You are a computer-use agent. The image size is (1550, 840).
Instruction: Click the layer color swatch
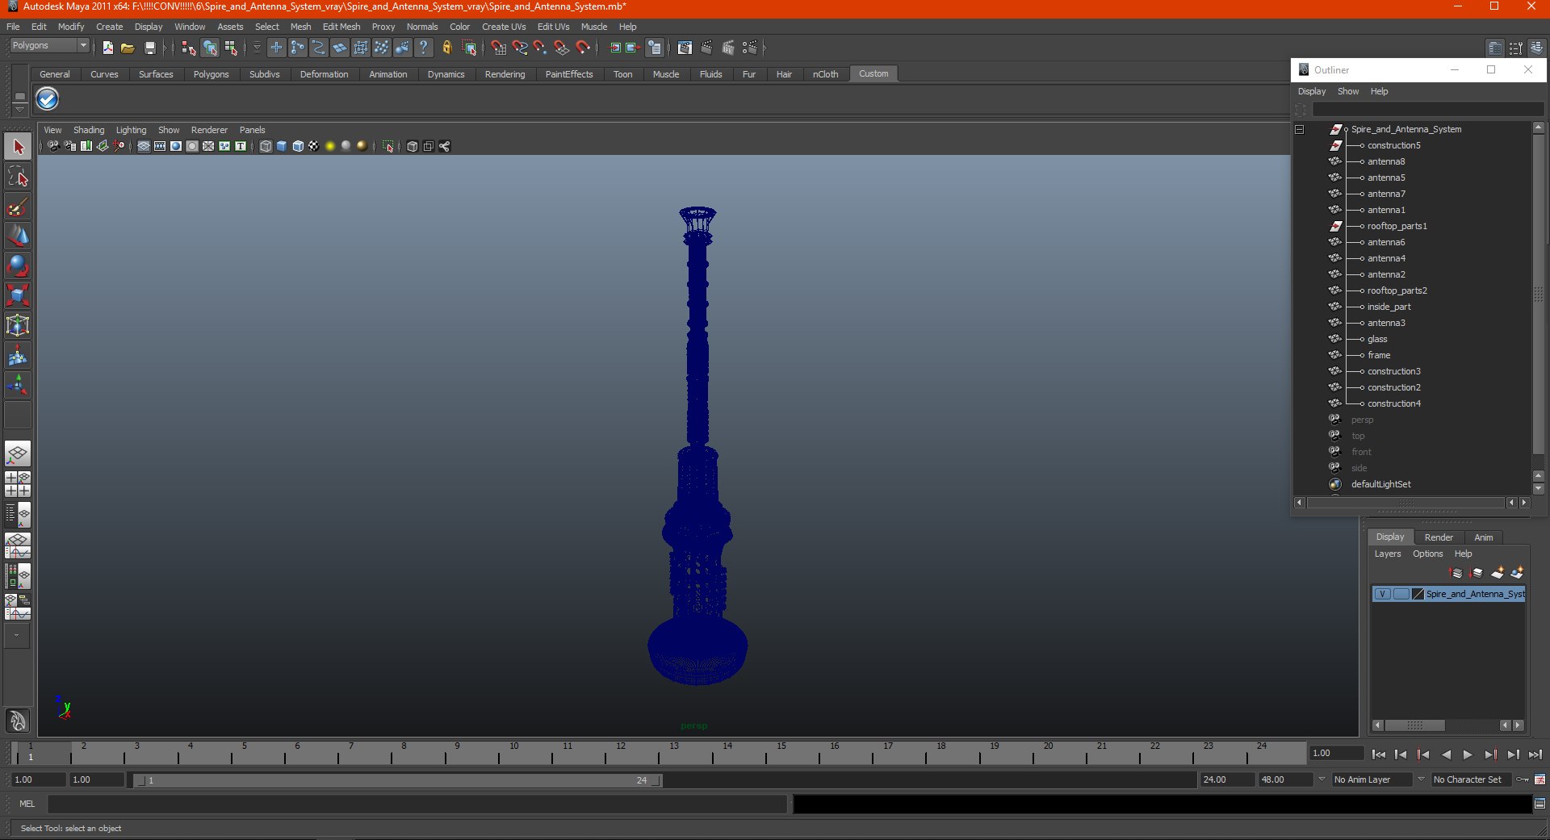1418,594
